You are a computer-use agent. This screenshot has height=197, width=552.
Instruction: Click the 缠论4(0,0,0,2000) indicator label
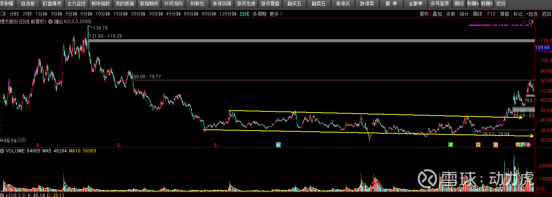click(72, 22)
